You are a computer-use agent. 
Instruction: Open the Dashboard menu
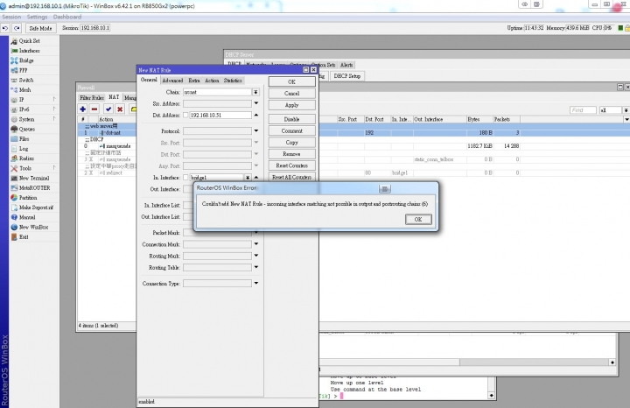[x=67, y=17]
